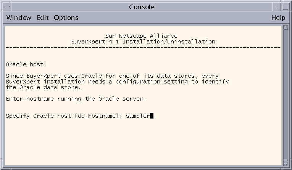Viewport: 292px width, 170px height.
Task: Minimize the Console window
Action: [x=277, y=7]
